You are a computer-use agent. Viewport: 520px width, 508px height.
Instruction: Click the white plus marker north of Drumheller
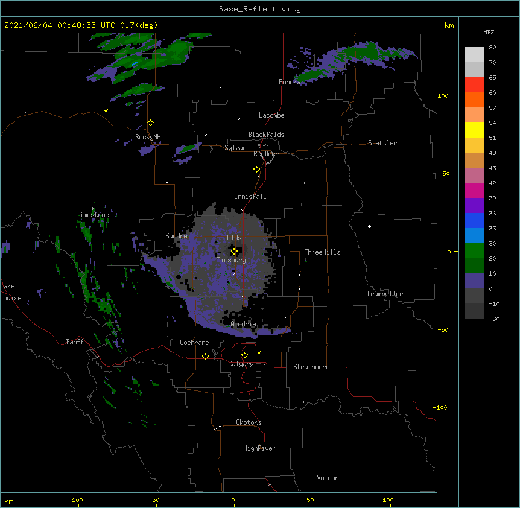[369, 226]
